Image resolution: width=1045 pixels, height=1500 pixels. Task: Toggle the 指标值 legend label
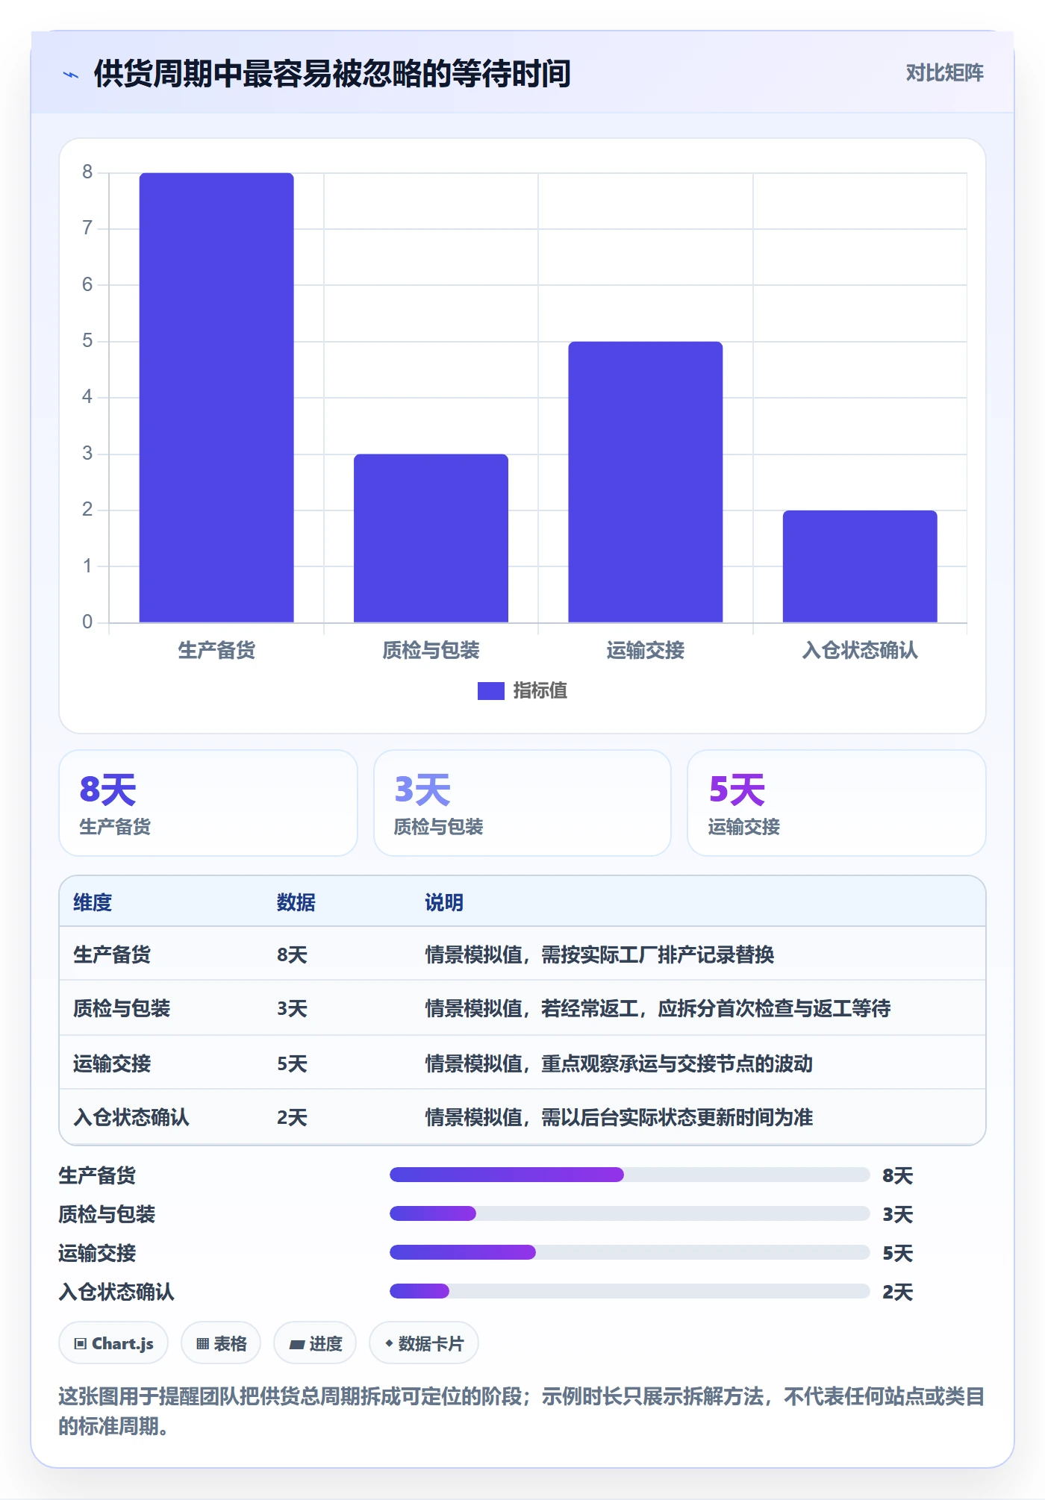pyautogui.click(x=540, y=691)
